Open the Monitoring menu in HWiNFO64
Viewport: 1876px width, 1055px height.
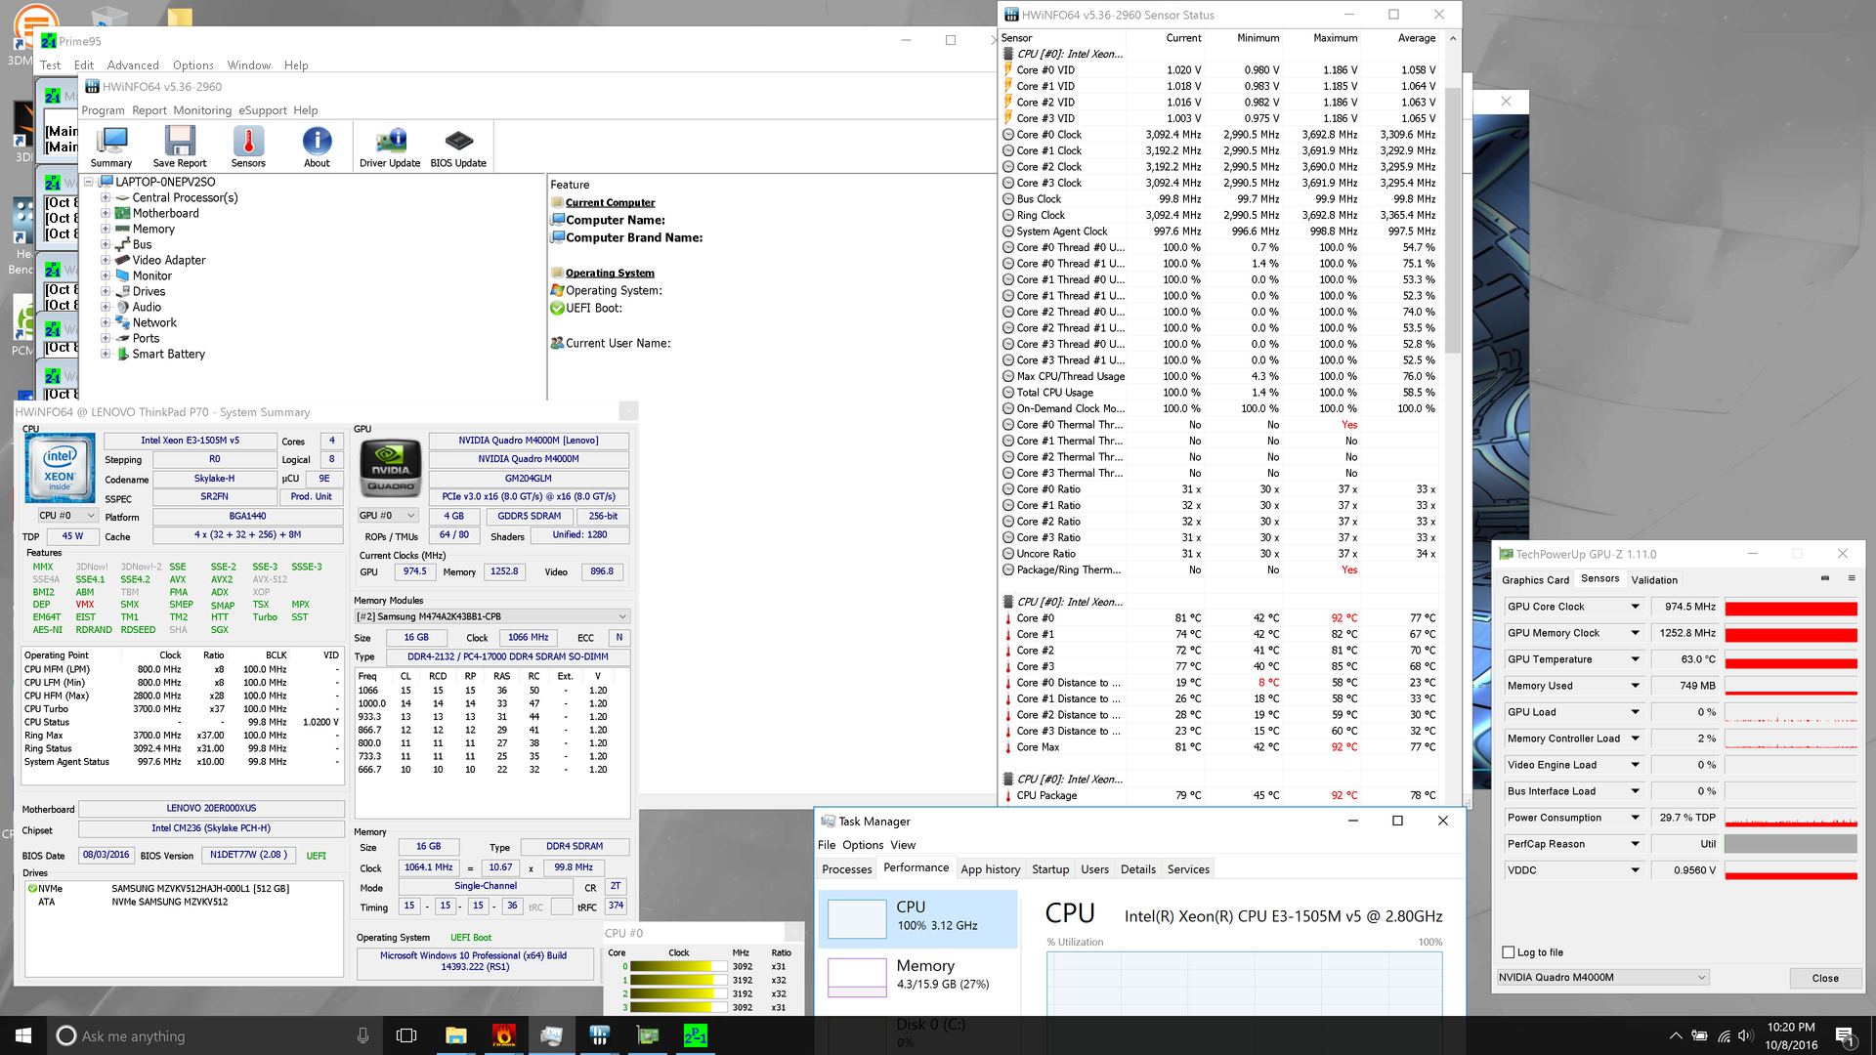pyautogui.click(x=202, y=110)
